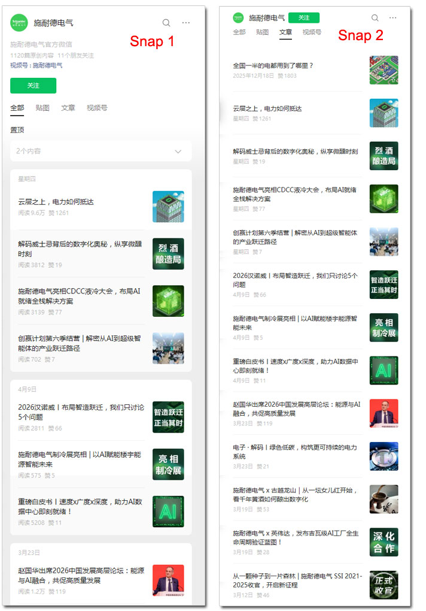The height and width of the screenshot is (611, 426).
Task: Click the search icon in the Snap 1 header
Action: click(166, 23)
